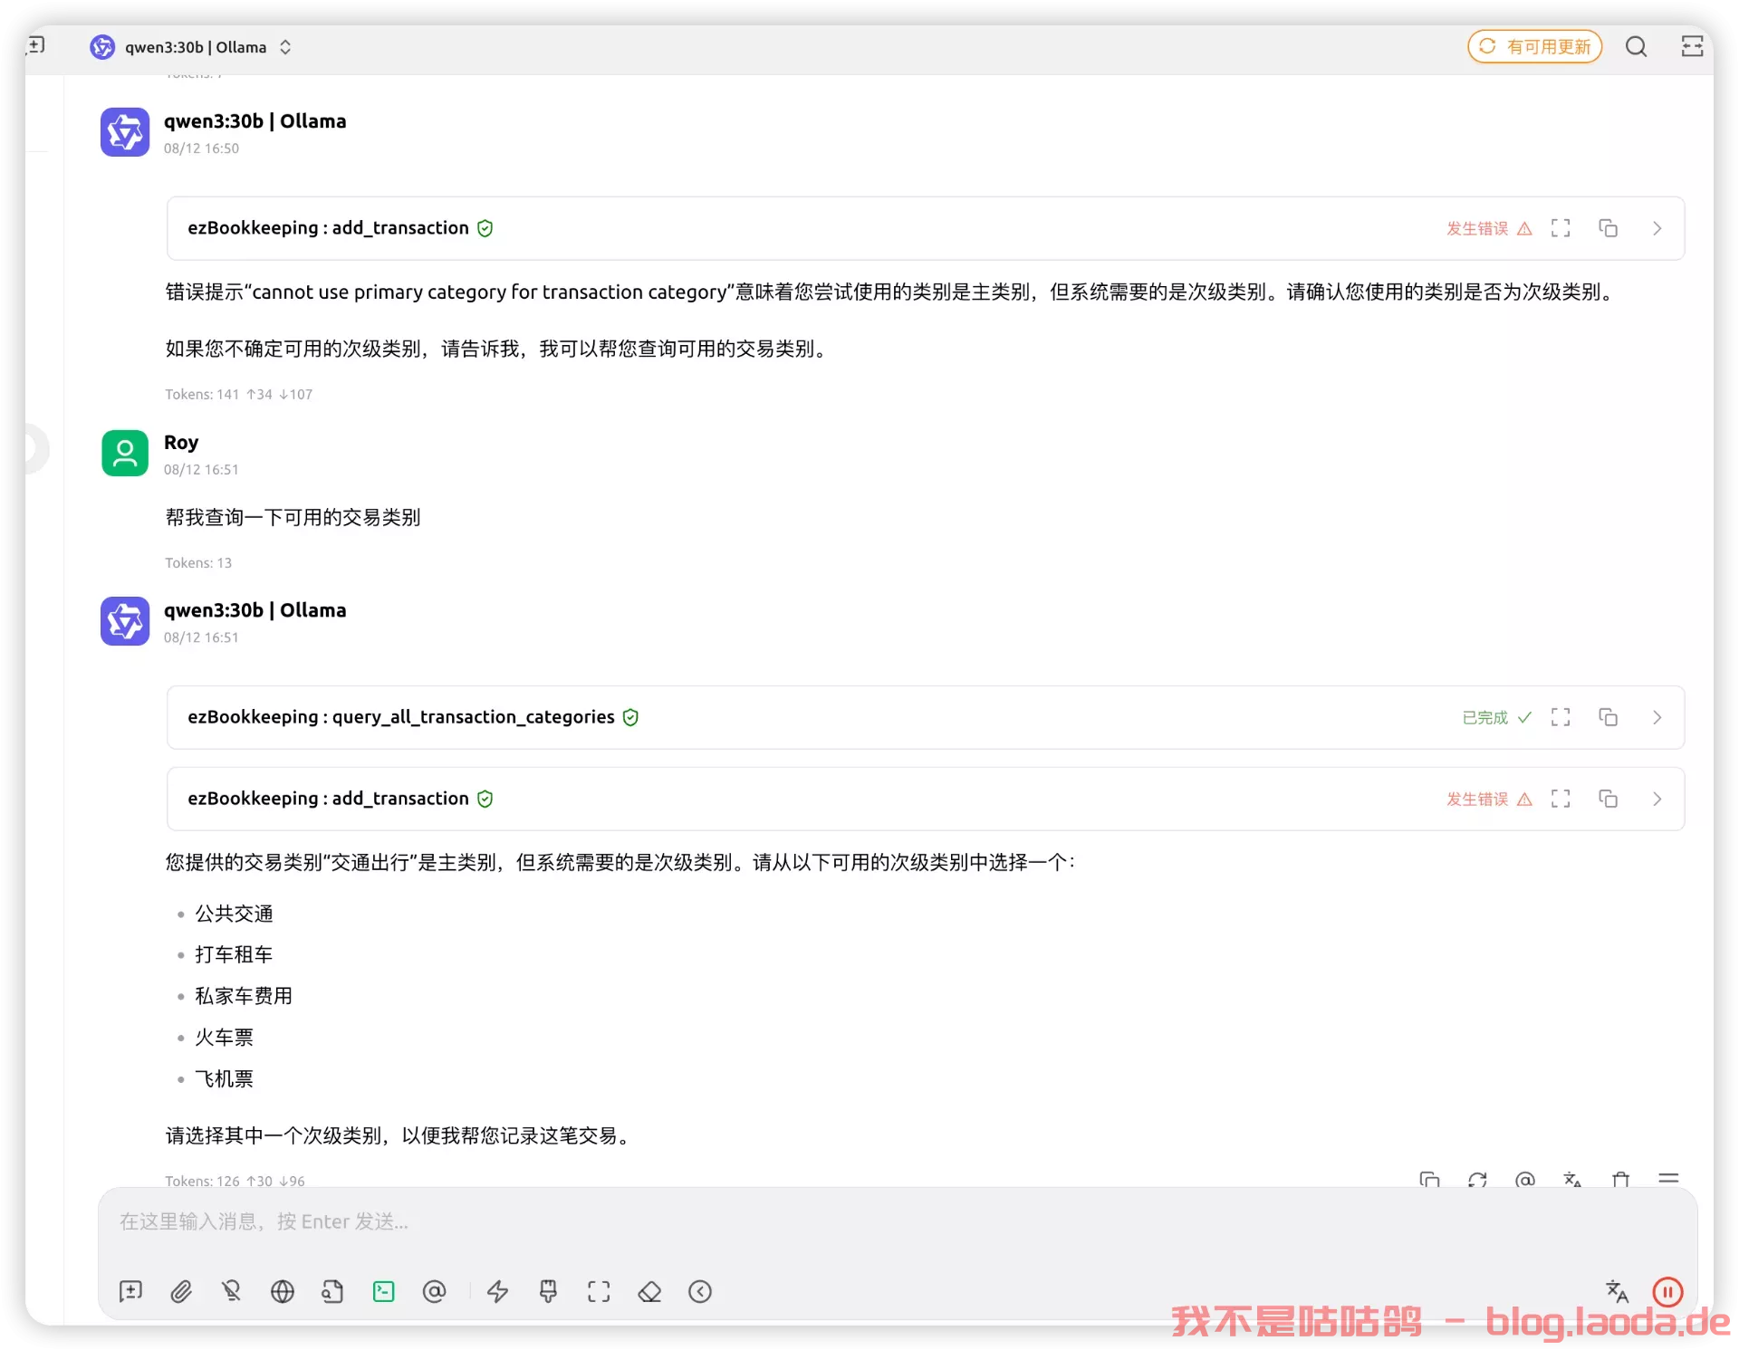1739x1350 pixels.
Task: Copy the first add_transaction tool call result
Action: coord(1608,228)
